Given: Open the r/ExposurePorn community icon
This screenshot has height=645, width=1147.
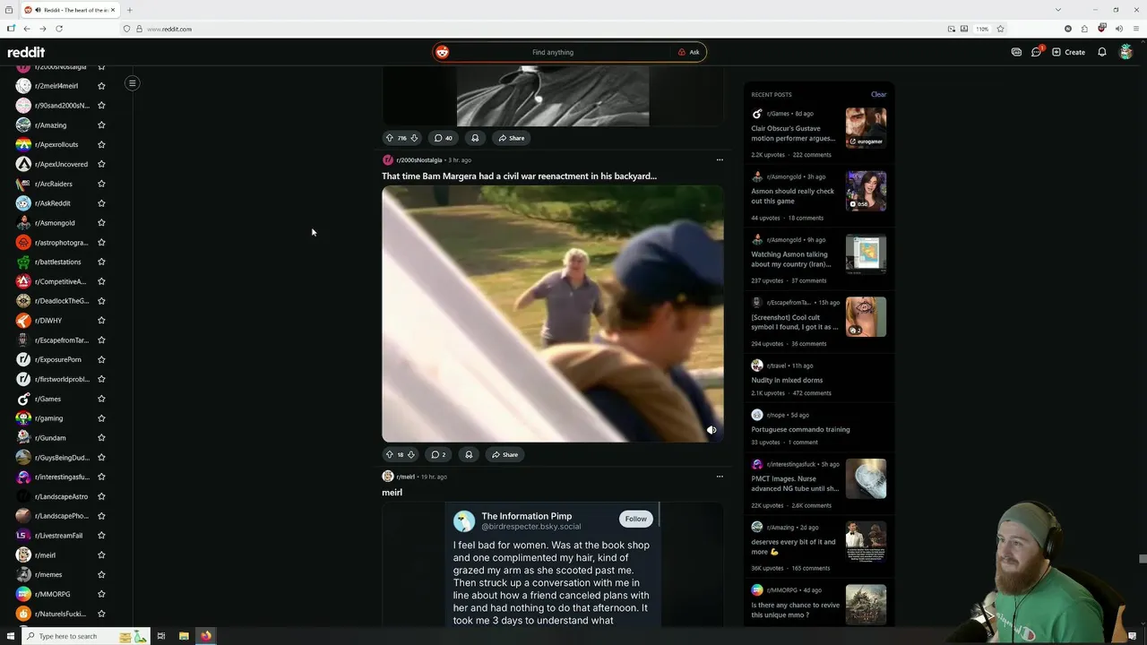Looking at the screenshot, I should [x=23, y=359].
